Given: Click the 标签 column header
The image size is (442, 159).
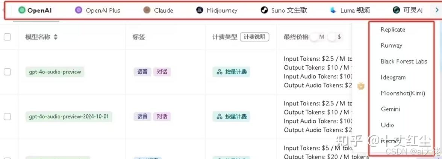Looking at the screenshot, I should click(x=139, y=37).
